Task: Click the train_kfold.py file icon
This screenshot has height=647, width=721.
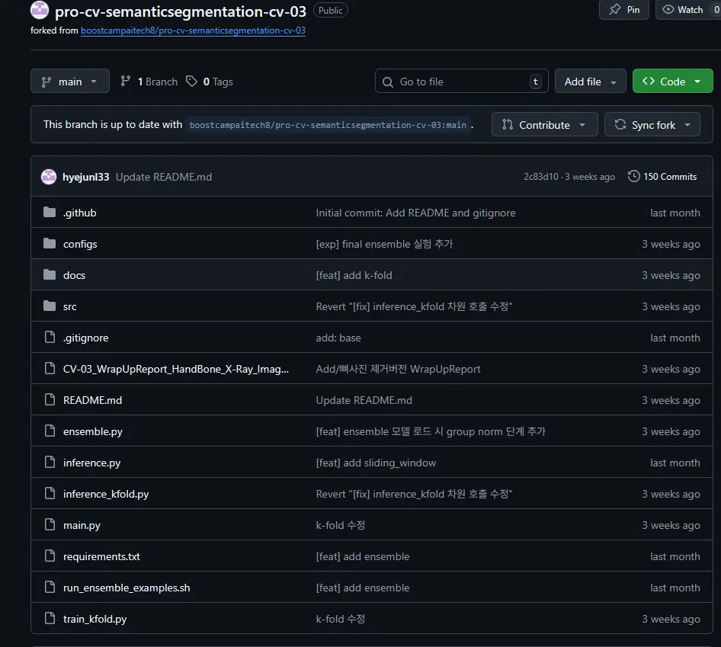Action: (50, 619)
